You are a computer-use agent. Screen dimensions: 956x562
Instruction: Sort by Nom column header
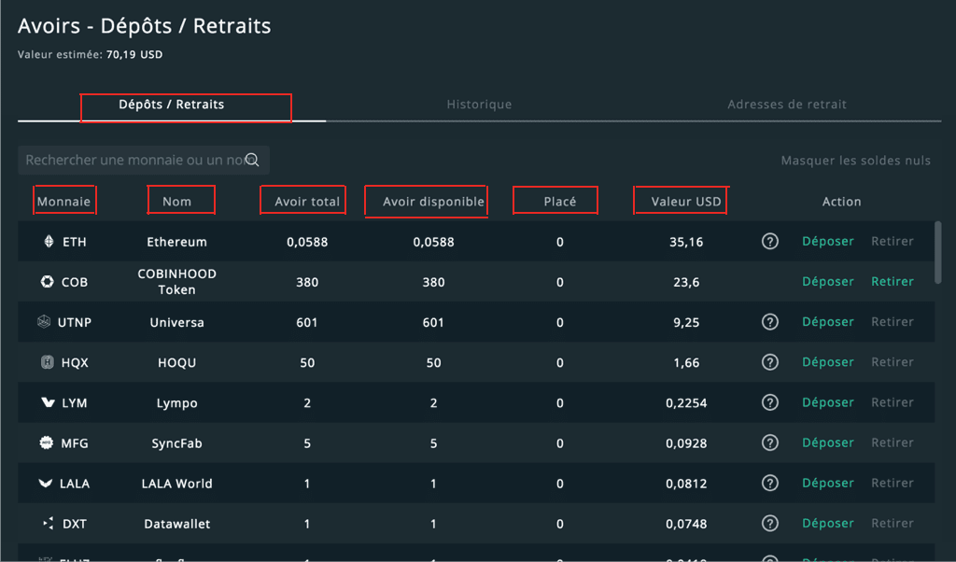pos(176,201)
